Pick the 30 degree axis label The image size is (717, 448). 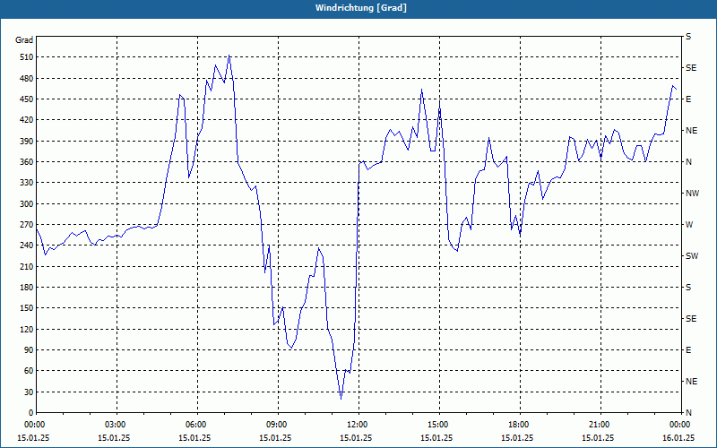tap(29, 392)
